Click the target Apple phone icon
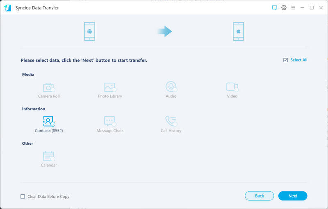 (238, 32)
